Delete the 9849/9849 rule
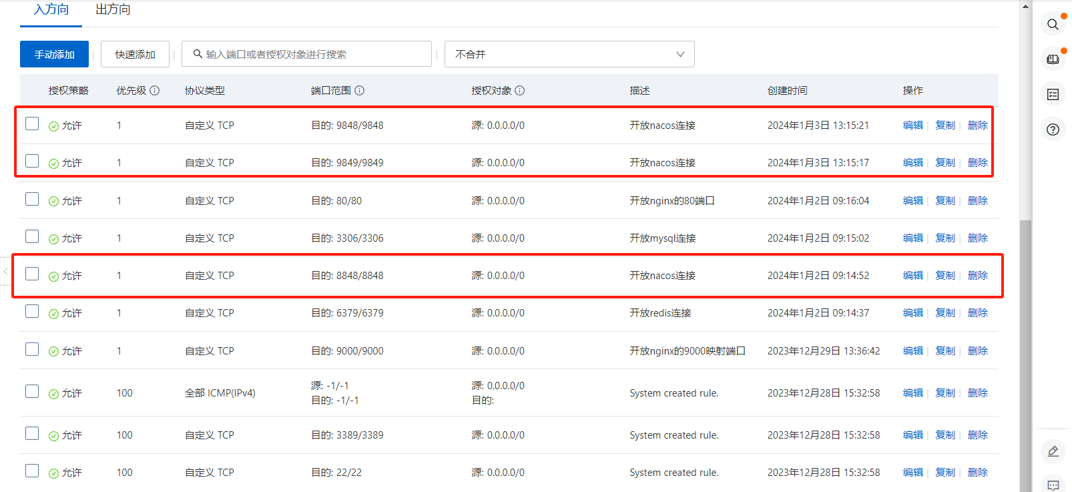The width and height of the screenshot is (1072, 492). 977,163
